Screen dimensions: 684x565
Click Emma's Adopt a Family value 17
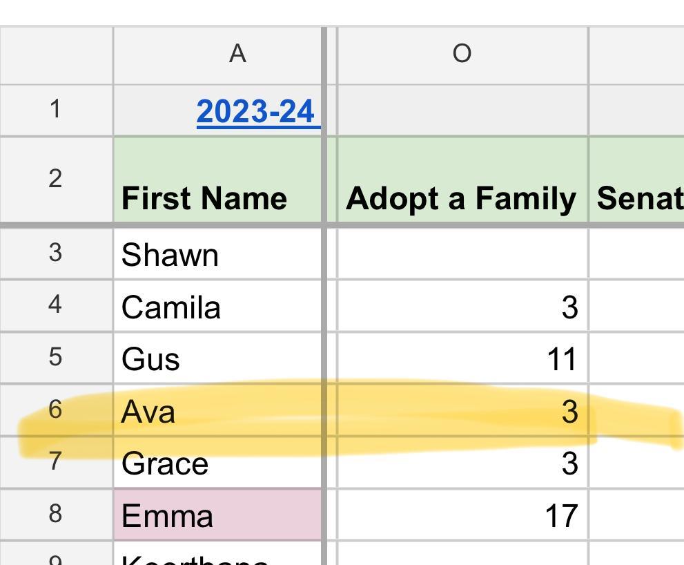click(x=462, y=515)
